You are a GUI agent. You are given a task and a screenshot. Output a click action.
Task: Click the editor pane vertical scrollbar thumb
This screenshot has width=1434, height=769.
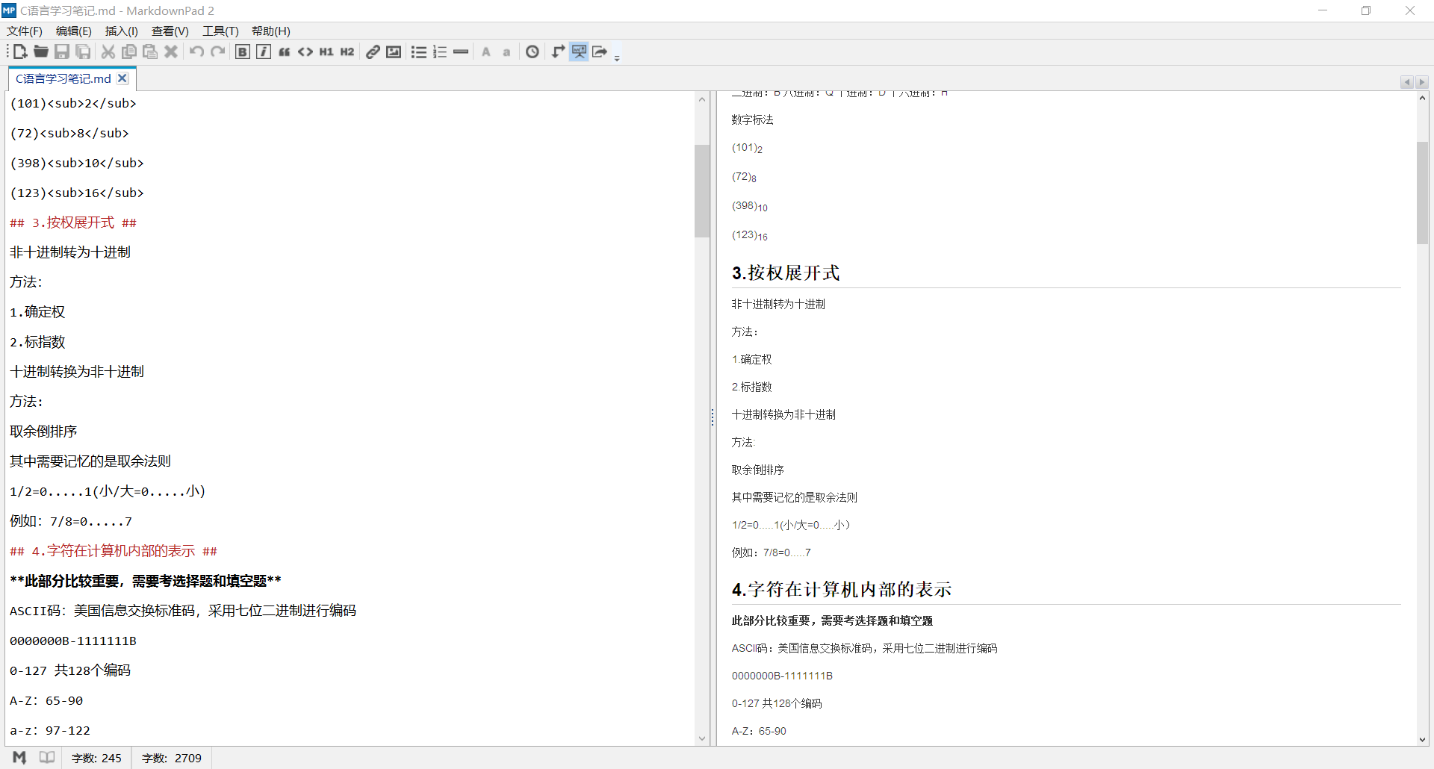point(701,190)
